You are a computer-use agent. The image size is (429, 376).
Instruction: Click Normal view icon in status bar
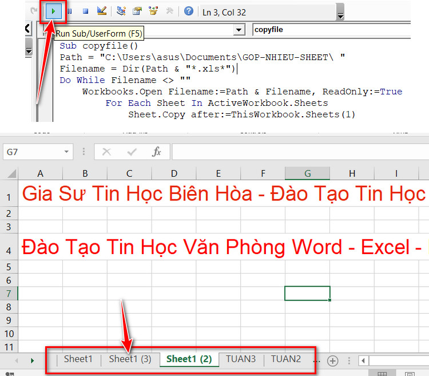(x=382, y=373)
